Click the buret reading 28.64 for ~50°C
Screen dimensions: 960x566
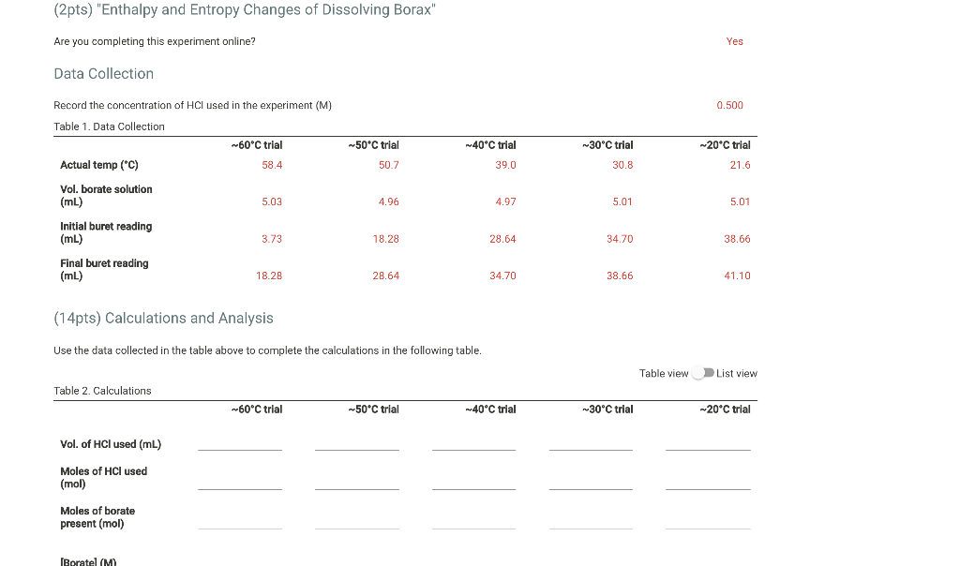(386, 276)
